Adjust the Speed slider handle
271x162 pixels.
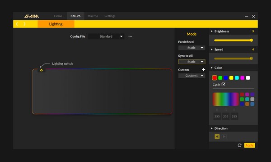(x=251, y=58)
